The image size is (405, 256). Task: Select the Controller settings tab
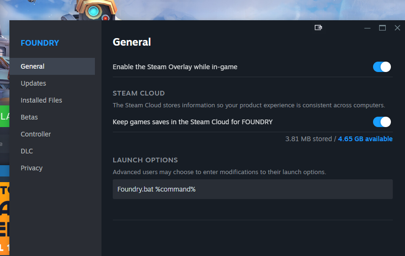tap(36, 134)
